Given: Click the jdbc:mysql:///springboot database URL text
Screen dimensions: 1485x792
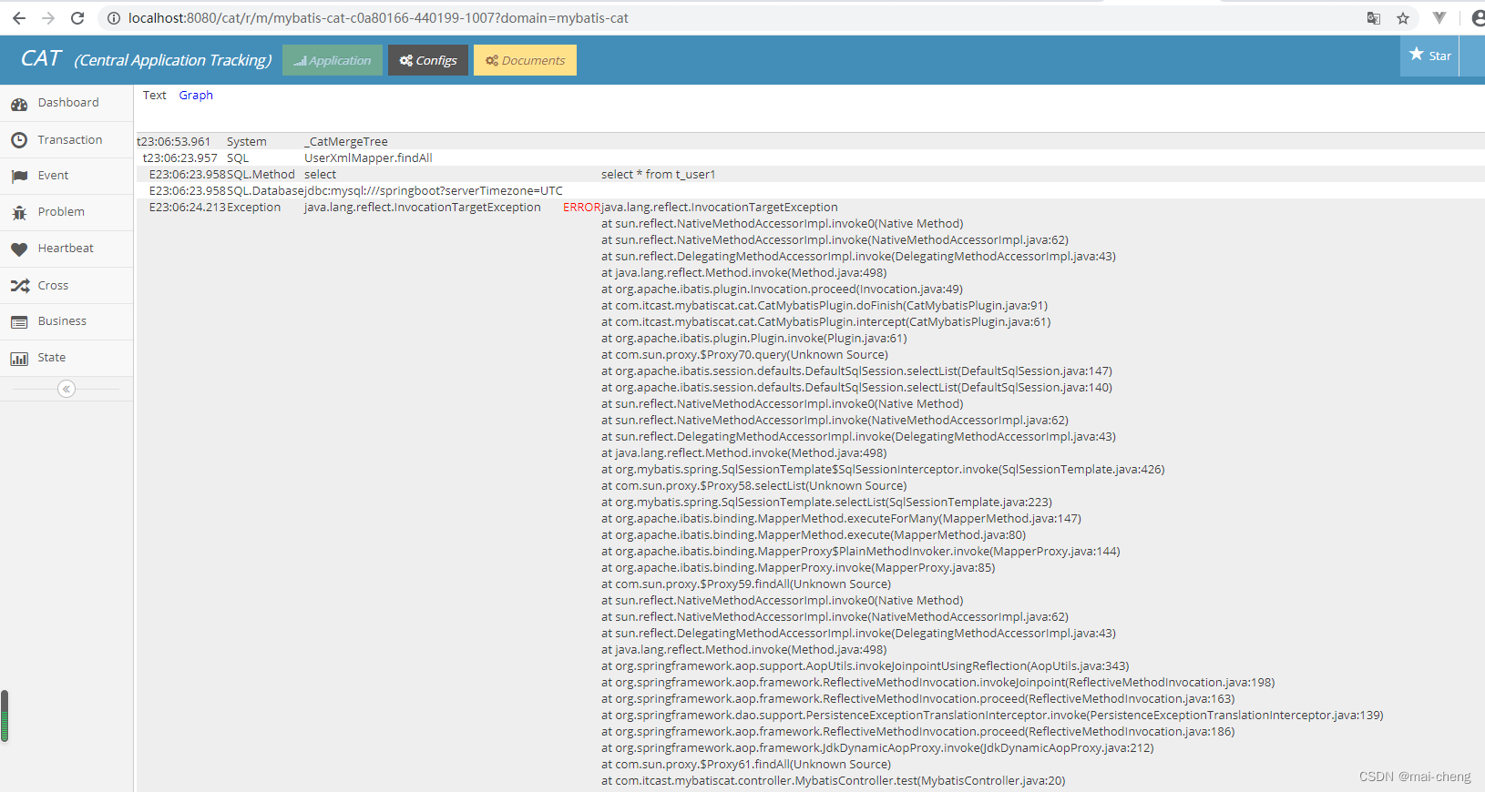Looking at the screenshot, I should click(434, 190).
